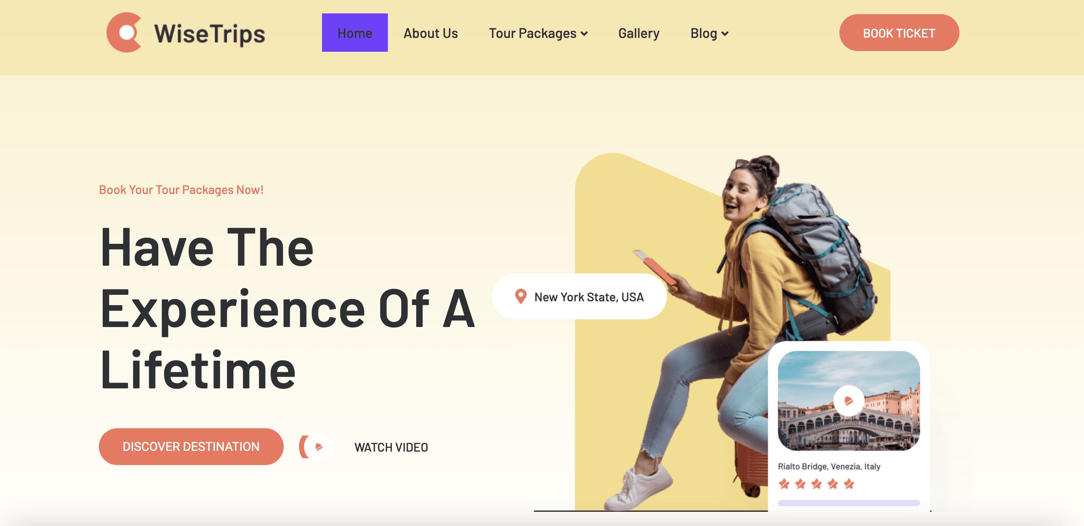Image resolution: width=1084 pixels, height=526 pixels.
Task: Click the Discover Destination button
Action: point(191,446)
